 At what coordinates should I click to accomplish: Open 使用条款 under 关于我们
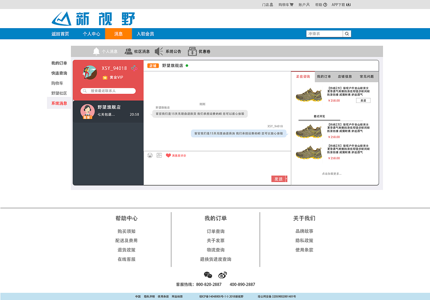point(304,250)
